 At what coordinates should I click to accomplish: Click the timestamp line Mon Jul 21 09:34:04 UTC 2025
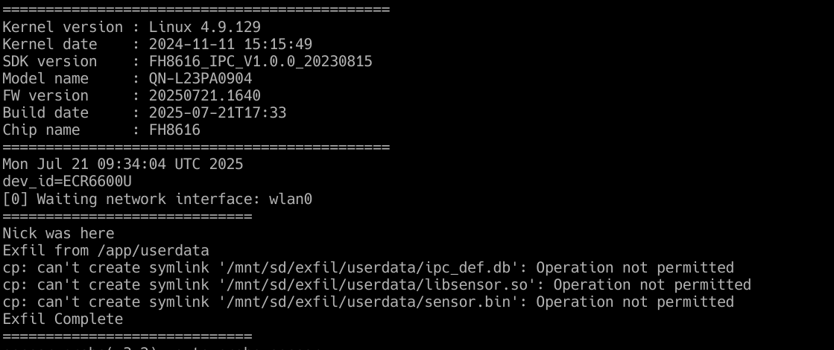coord(123,164)
